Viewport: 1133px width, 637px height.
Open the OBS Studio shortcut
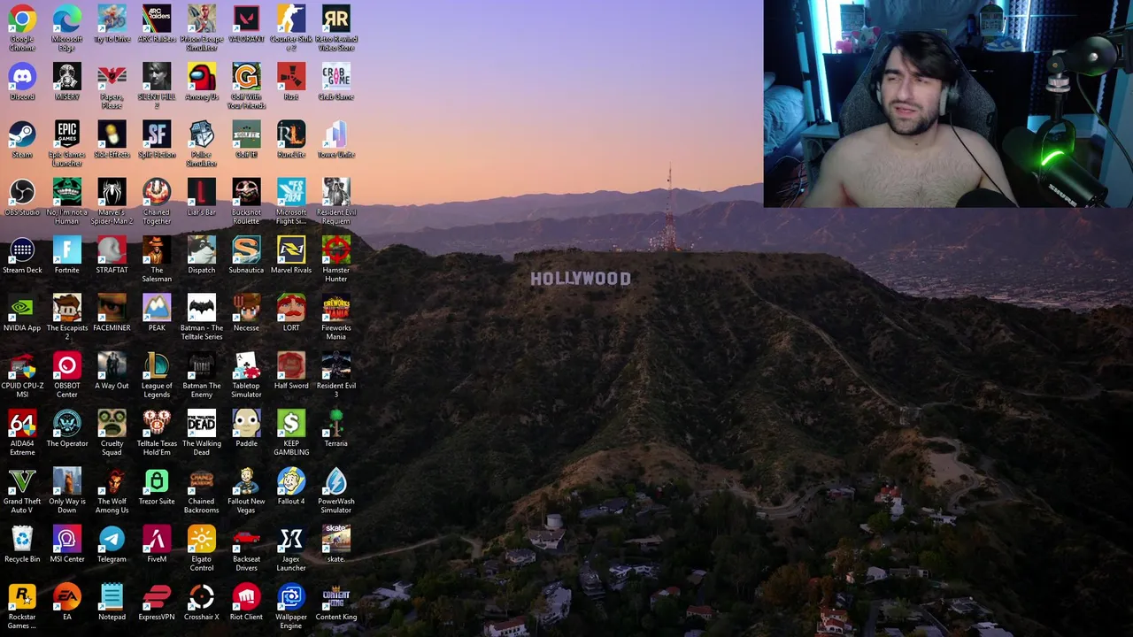pyautogui.click(x=22, y=192)
